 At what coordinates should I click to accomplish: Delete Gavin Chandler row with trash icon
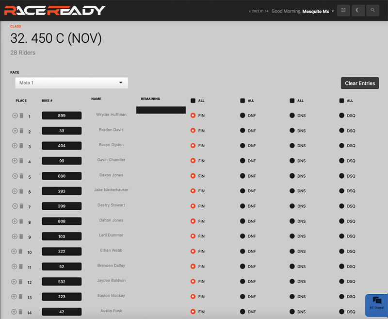tap(21, 161)
